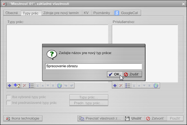The height and width of the screenshot is (125, 187).
Task: Apply changes with Použiť button
Action: click(x=175, y=118)
